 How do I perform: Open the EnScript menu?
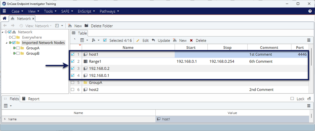click(x=86, y=11)
